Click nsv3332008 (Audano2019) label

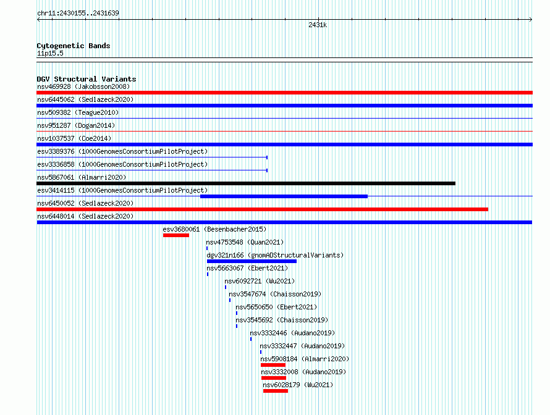point(303,372)
